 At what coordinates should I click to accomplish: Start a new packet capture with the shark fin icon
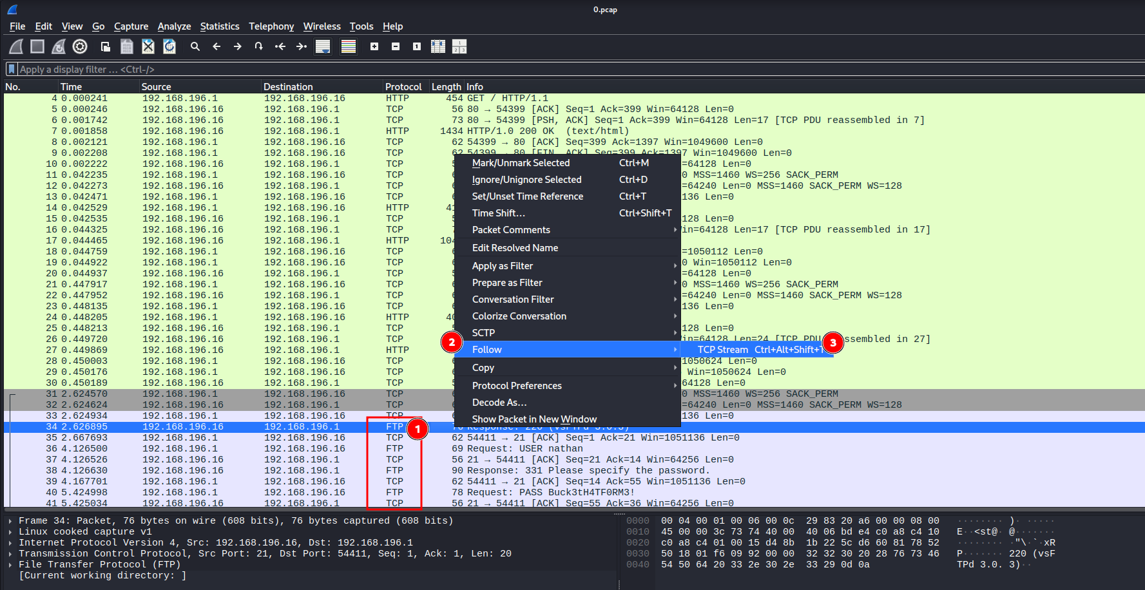point(15,46)
